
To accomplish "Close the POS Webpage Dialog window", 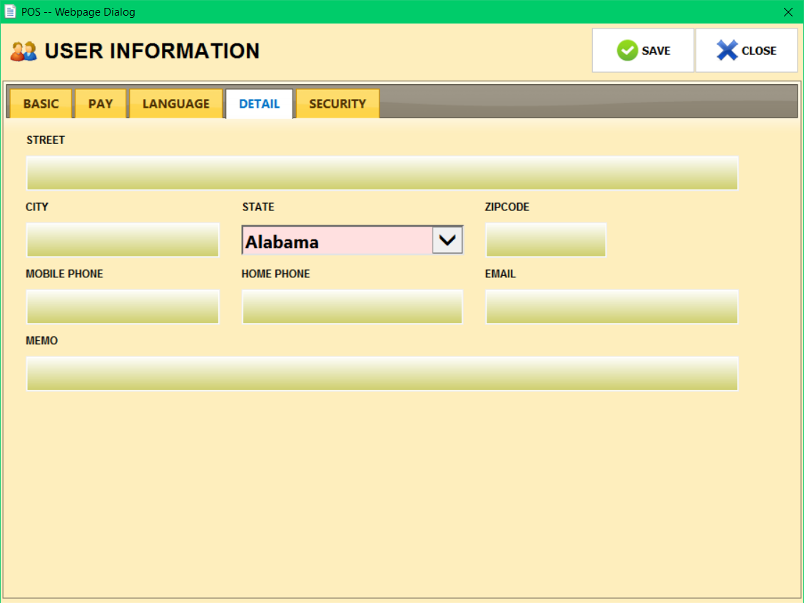I will click(x=788, y=12).
